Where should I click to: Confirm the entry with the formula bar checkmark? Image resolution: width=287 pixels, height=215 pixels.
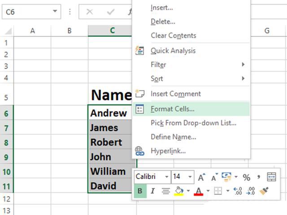coord(111,12)
